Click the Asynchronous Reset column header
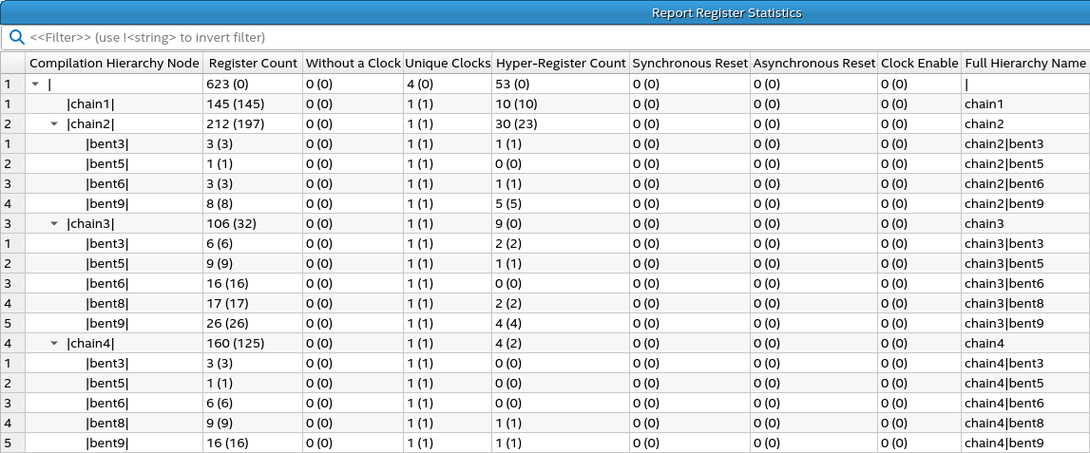 click(x=814, y=63)
